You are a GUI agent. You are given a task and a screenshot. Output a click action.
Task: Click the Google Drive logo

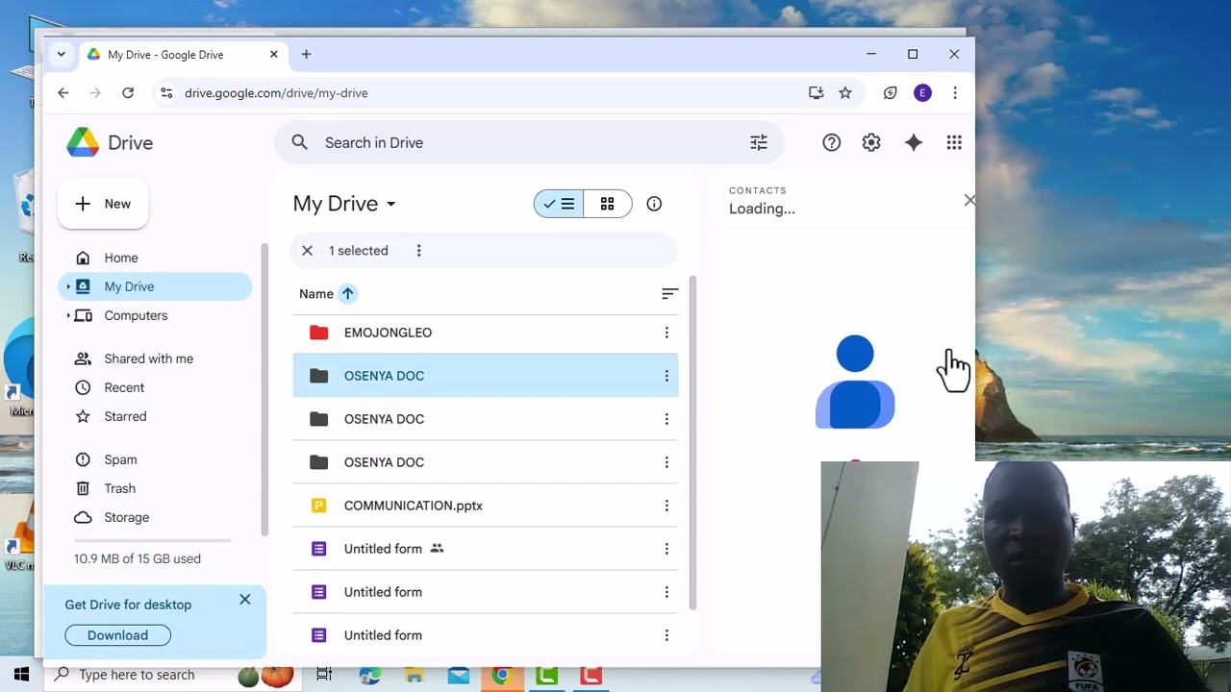tap(83, 142)
